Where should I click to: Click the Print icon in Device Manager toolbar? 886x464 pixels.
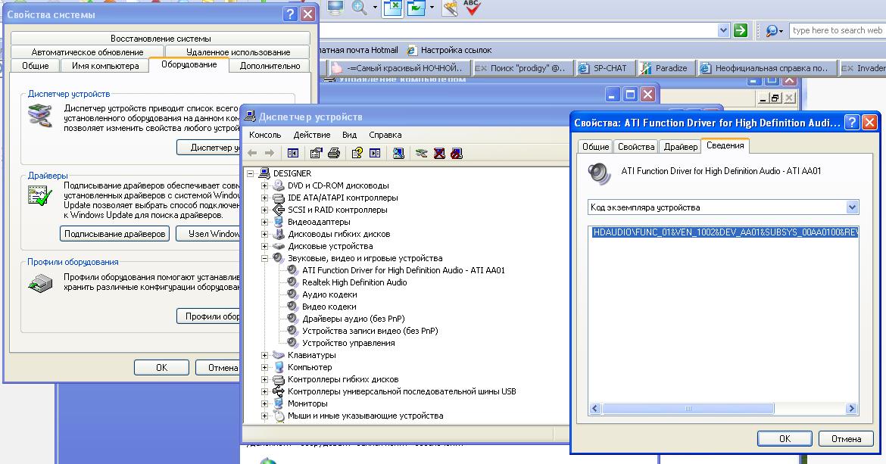[x=333, y=153]
